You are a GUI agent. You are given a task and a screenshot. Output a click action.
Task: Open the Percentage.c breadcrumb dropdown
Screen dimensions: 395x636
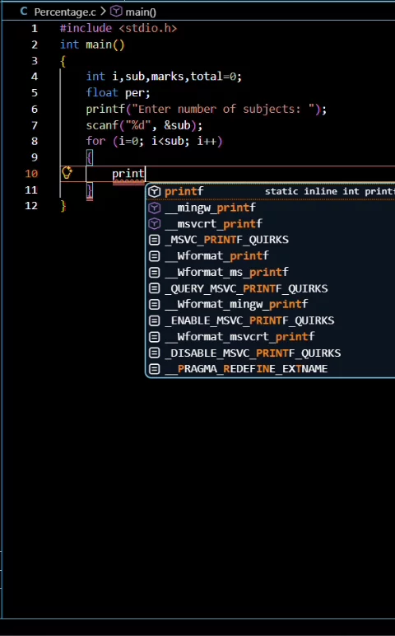click(65, 12)
